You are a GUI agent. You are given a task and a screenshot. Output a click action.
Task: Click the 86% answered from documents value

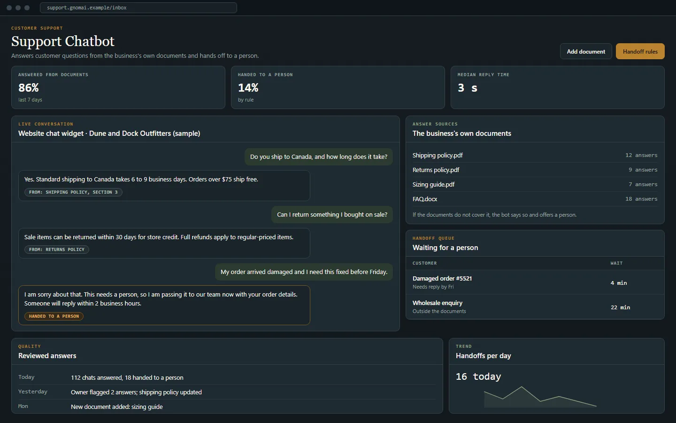click(29, 88)
